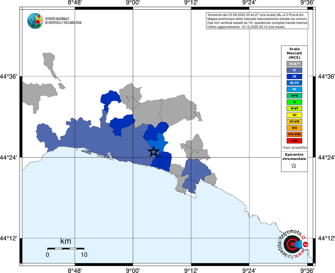Select the VI-VII intensity legend swatch

point(294,122)
